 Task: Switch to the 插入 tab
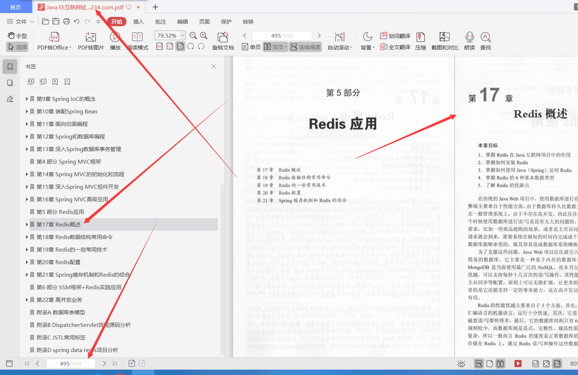pos(138,22)
